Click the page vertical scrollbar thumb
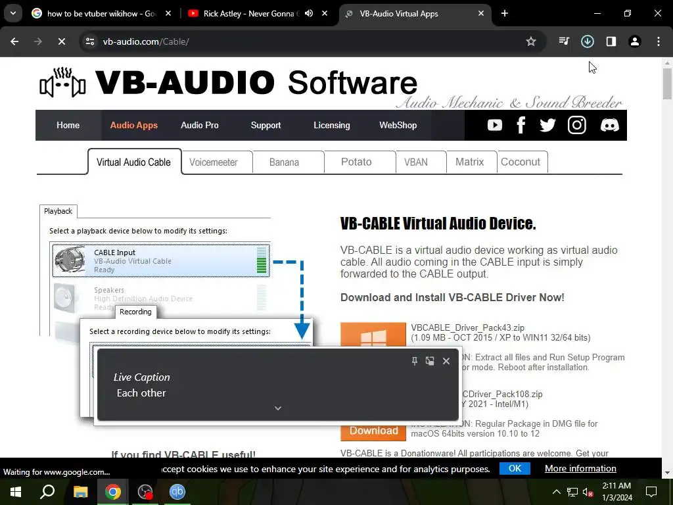The height and width of the screenshot is (505, 673). click(x=667, y=84)
